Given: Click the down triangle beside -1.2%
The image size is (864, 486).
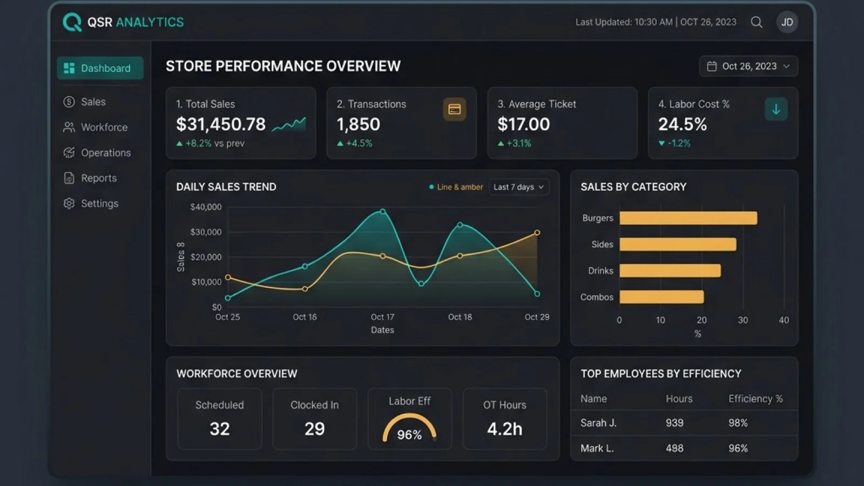Looking at the screenshot, I should click(661, 144).
